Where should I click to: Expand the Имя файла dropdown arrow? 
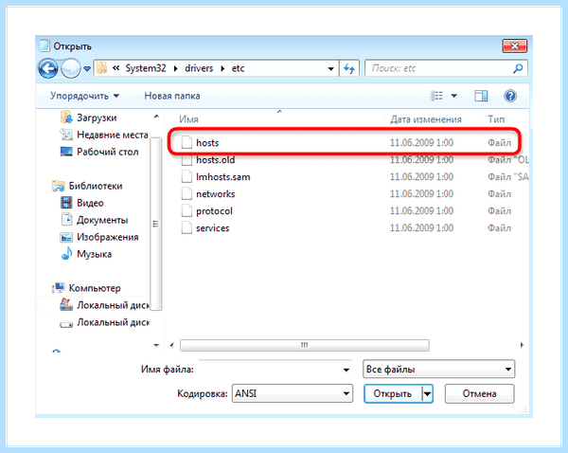pyautogui.click(x=346, y=370)
